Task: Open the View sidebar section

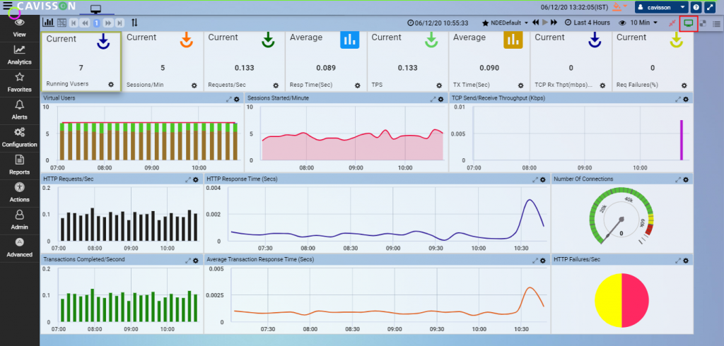Action: pyautogui.click(x=19, y=28)
